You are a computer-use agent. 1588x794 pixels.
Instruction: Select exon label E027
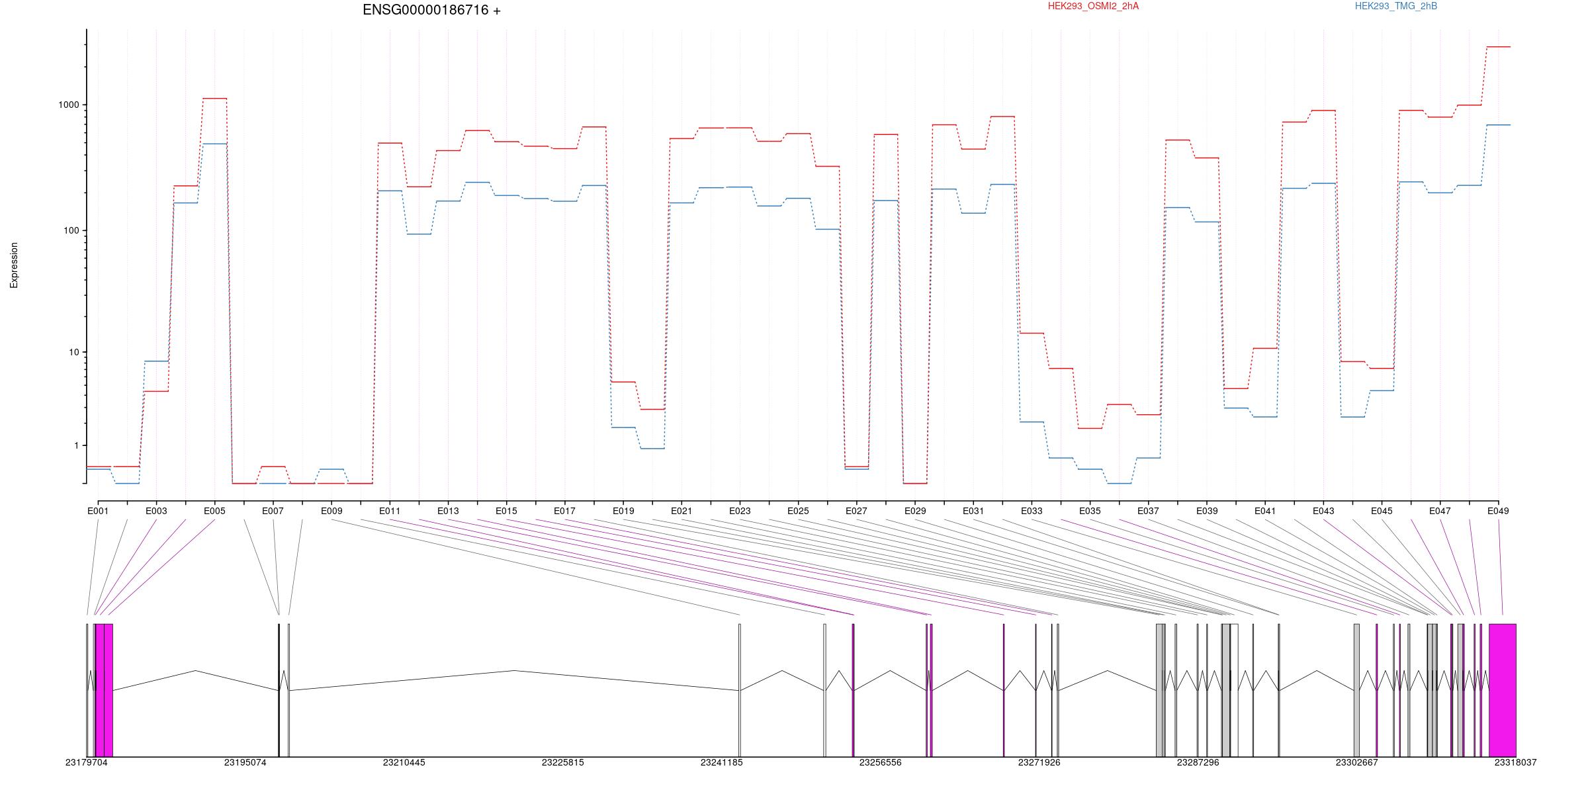tap(856, 511)
